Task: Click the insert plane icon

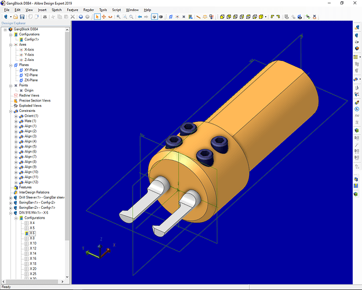Action: [x=171, y=17]
